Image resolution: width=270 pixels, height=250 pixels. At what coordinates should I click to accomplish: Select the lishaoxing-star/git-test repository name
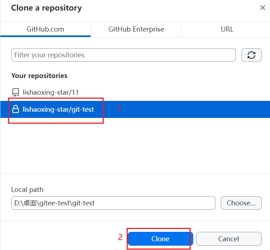coord(58,109)
